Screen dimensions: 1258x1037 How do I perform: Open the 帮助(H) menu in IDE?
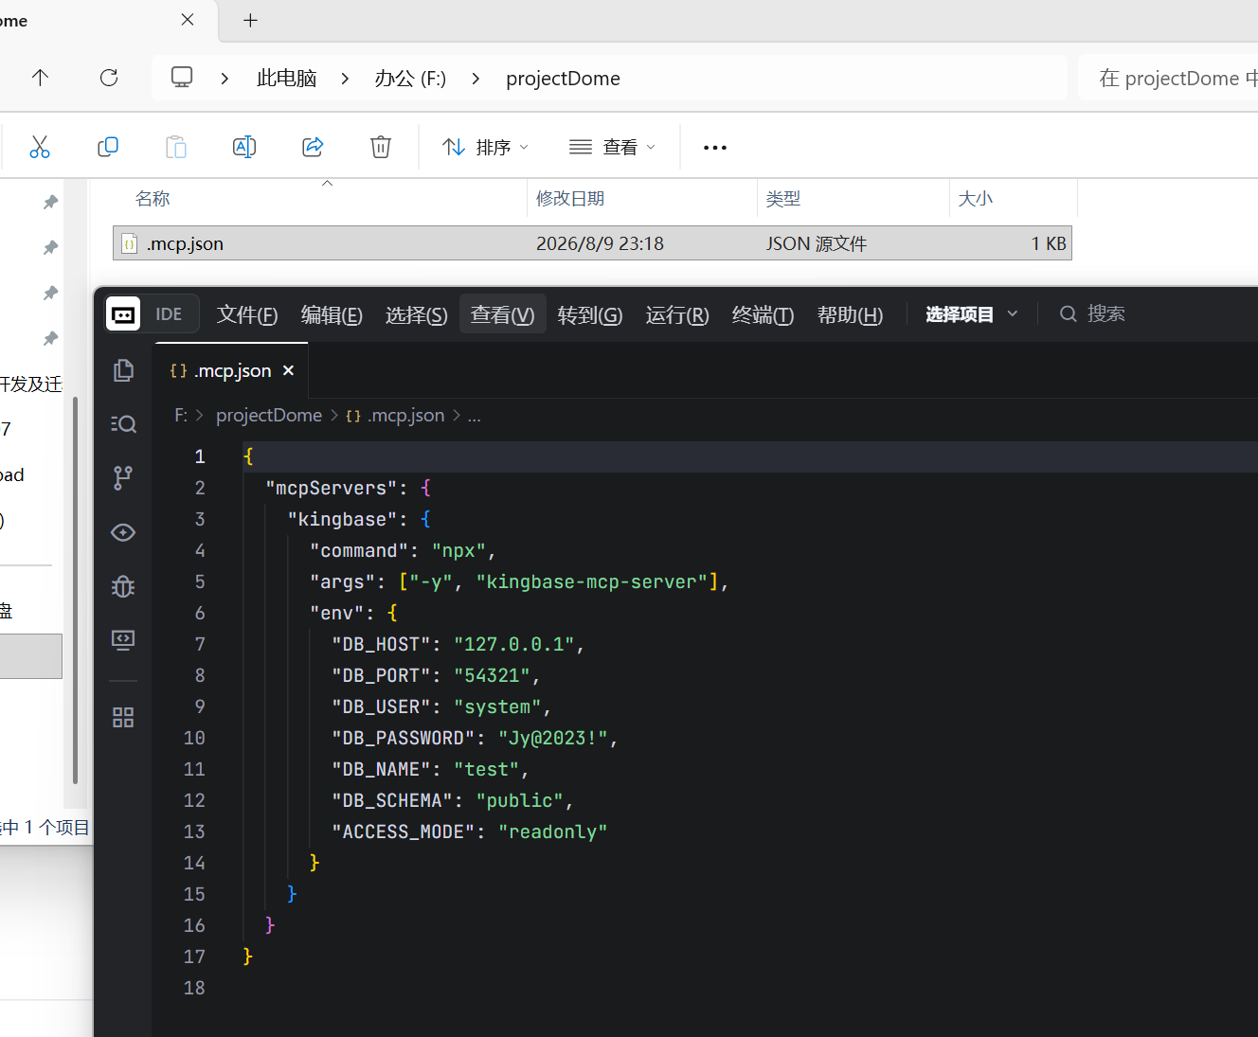click(850, 314)
